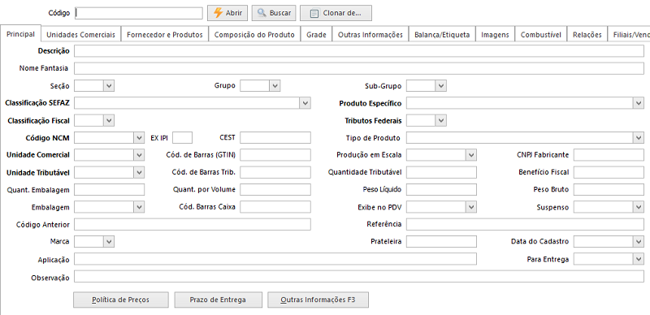This screenshot has height=315, width=650.
Task: Expand the Suspenso dropdown
Action: (x=639, y=206)
